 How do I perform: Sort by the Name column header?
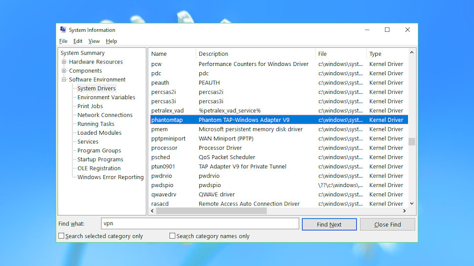pos(172,54)
